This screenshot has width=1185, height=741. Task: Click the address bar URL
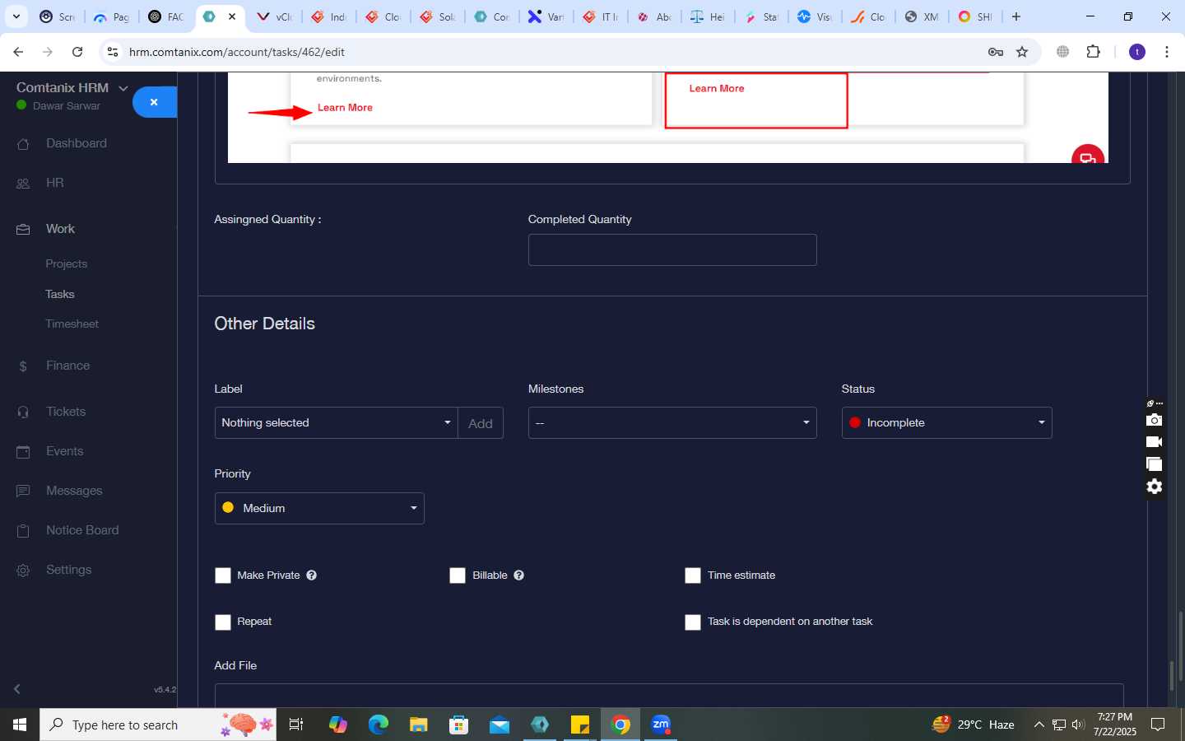(x=237, y=52)
